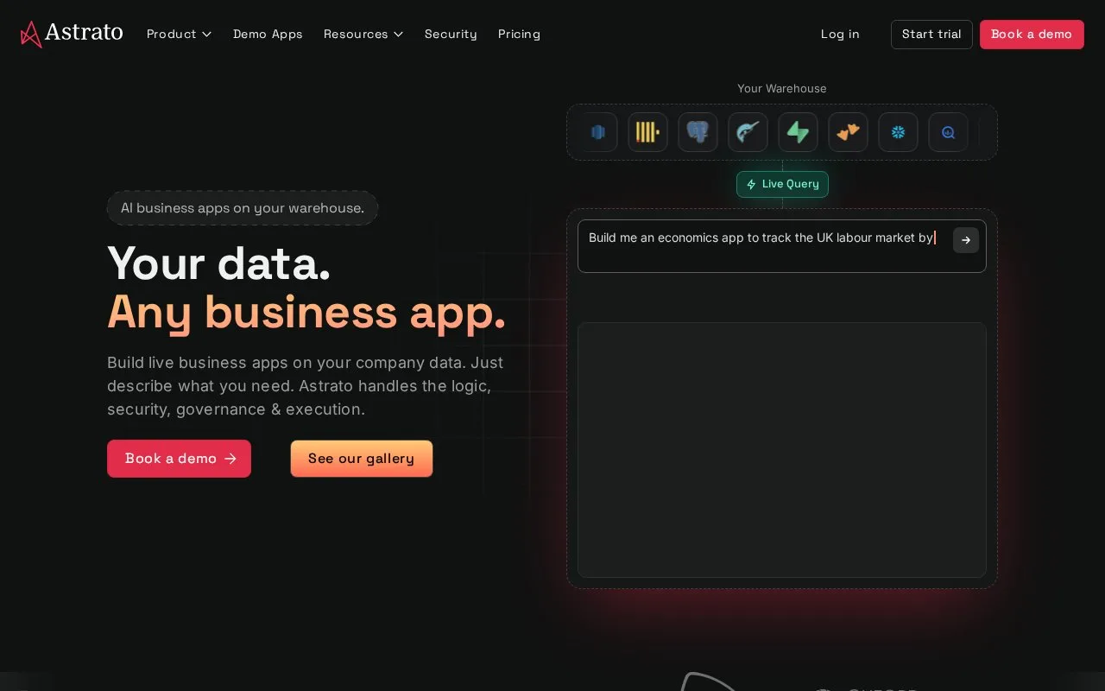
Task: Click the Live Query badge
Action: tap(782, 184)
